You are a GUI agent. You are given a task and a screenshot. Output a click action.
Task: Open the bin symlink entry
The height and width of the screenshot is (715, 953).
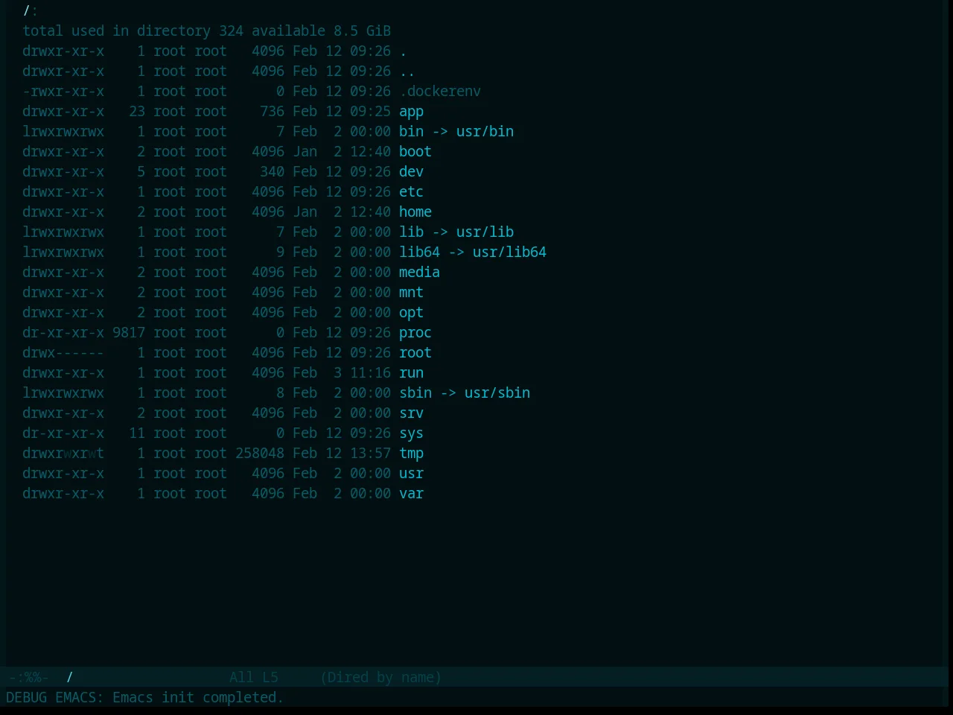[411, 131]
